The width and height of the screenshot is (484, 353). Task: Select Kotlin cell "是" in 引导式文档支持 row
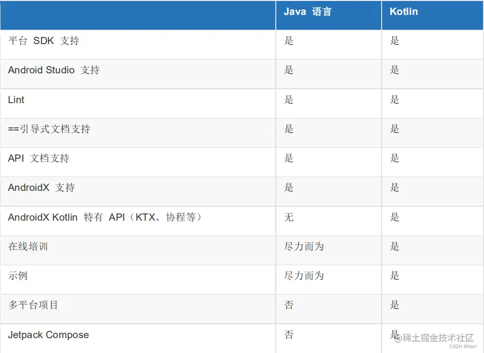pyautogui.click(x=395, y=129)
